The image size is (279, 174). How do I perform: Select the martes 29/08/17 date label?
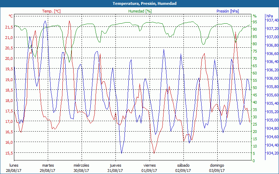pyautogui.click(x=48, y=168)
